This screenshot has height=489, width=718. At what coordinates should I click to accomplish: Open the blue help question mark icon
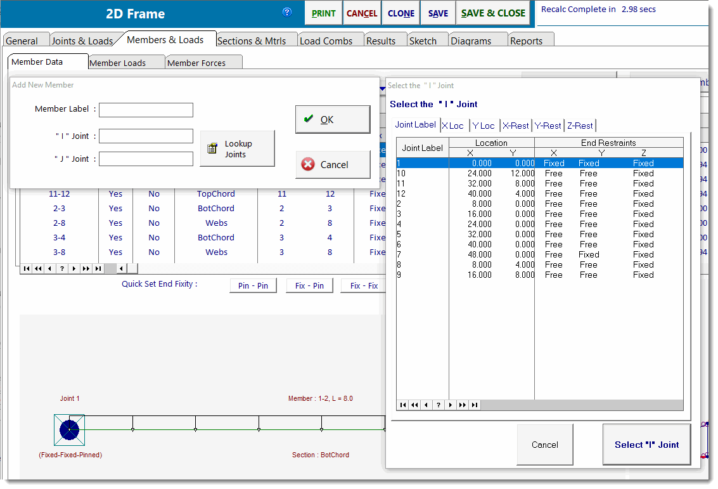pyautogui.click(x=287, y=12)
